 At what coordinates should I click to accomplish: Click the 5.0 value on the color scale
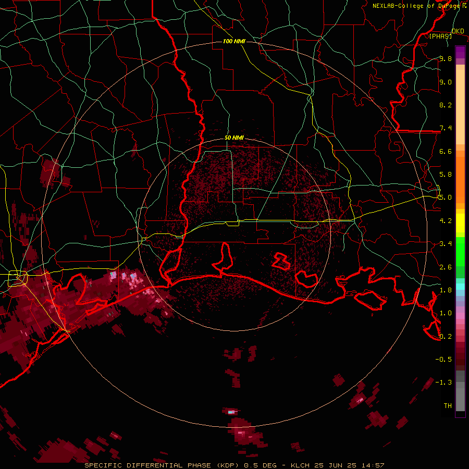tap(446, 198)
